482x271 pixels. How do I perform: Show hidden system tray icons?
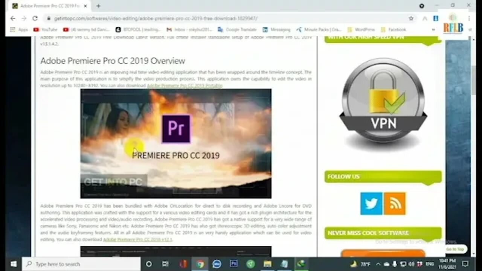tap(378, 264)
